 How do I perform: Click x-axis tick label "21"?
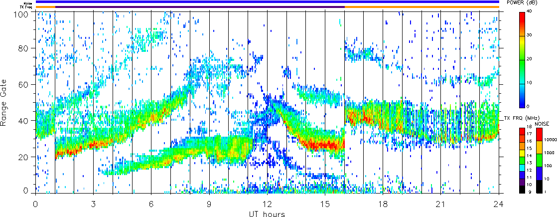point(441,204)
